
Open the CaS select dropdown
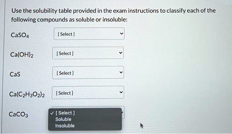pyautogui.click(x=88, y=73)
